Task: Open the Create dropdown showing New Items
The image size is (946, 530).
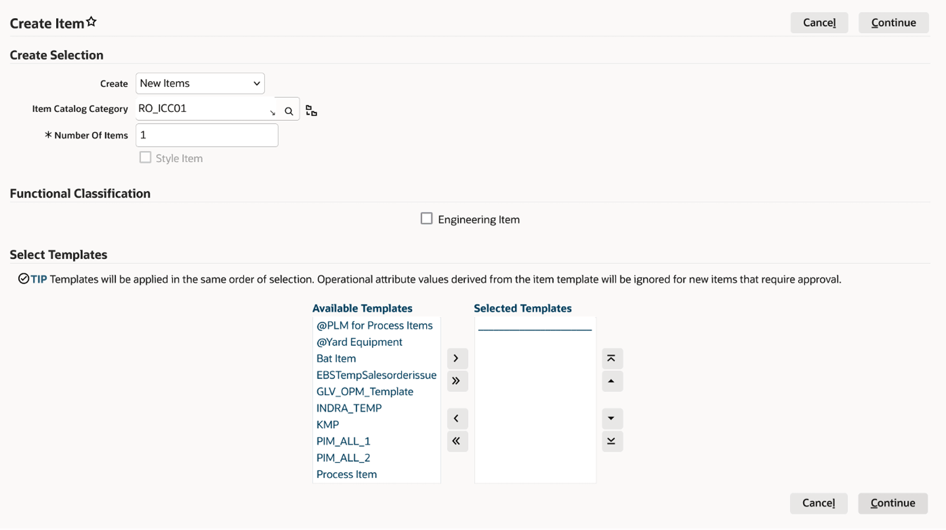Action: 200,83
